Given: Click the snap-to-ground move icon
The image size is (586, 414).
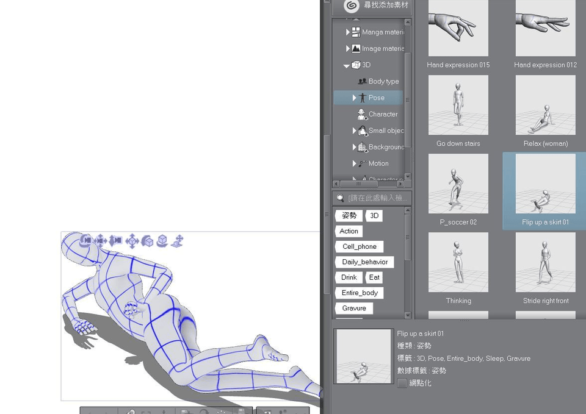Looking at the screenshot, I should click(178, 241).
